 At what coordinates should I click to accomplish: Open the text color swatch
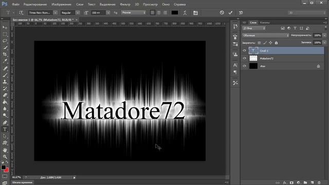pyautogui.click(x=175, y=13)
